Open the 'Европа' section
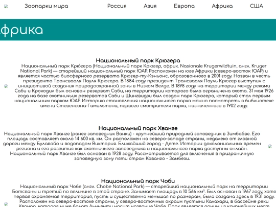Viewport: 276px width, 207px height. coord(184,6)
